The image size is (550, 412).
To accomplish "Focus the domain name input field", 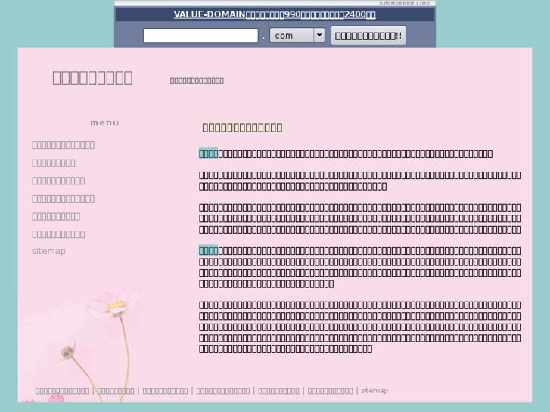I will [200, 36].
